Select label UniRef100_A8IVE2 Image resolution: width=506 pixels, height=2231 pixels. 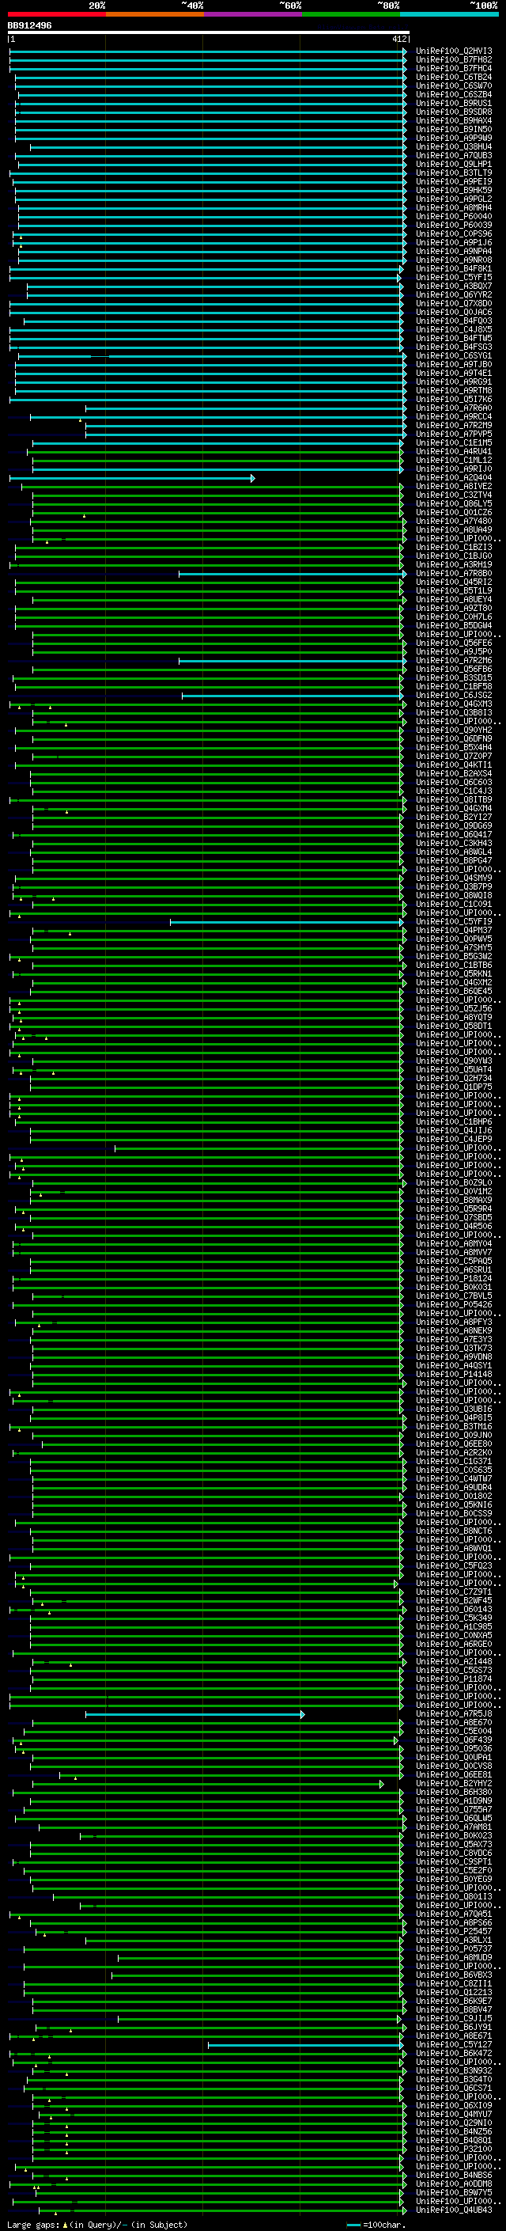[454, 486]
